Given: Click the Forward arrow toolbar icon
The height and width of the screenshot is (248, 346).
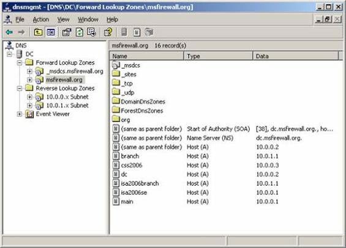Looking at the screenshot, I should (x=21, y=32).
